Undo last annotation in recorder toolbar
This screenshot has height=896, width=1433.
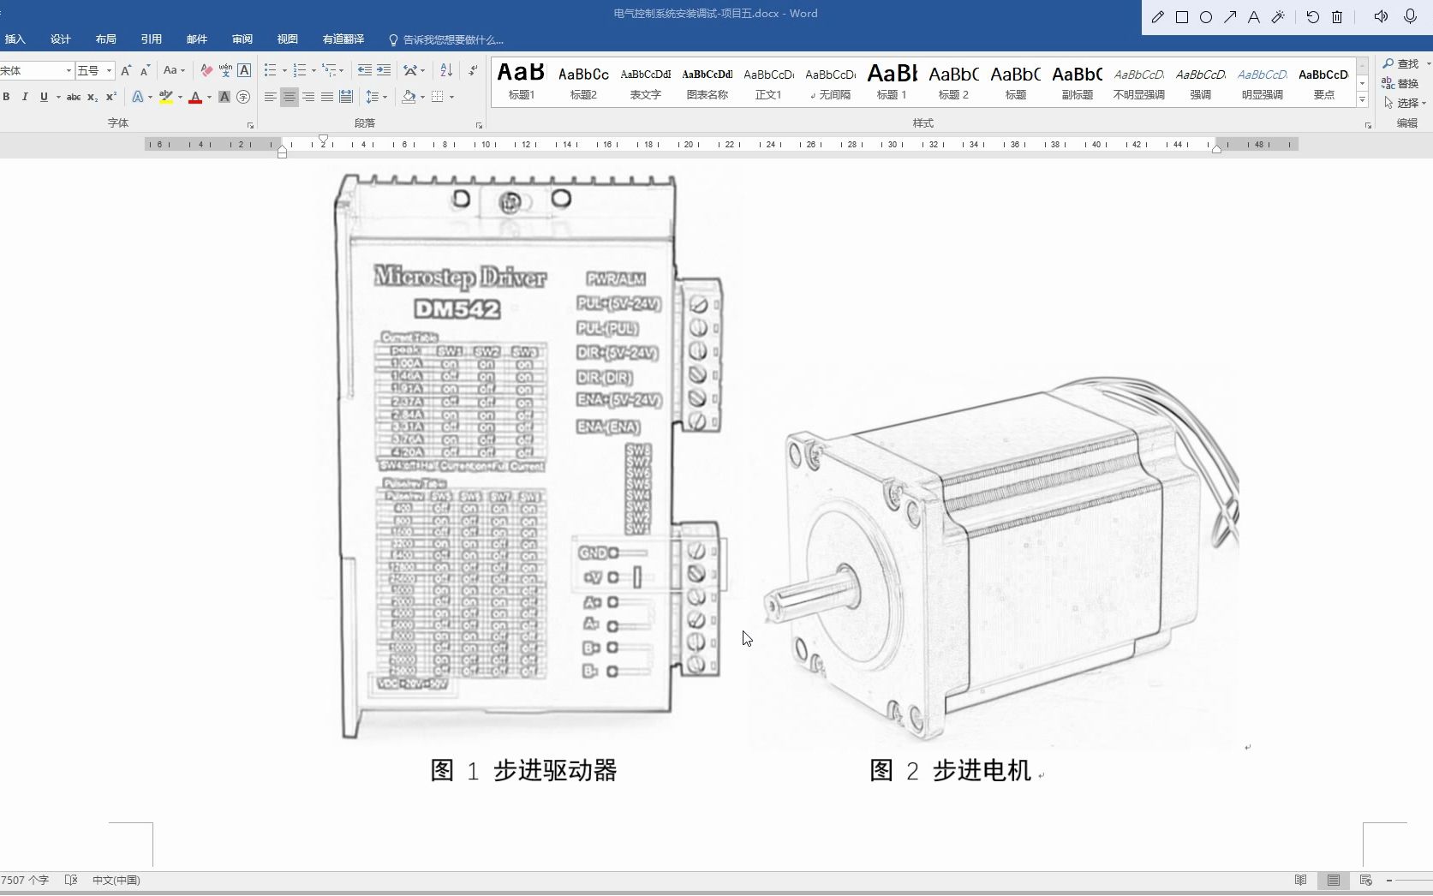[x=1313, y=17]
